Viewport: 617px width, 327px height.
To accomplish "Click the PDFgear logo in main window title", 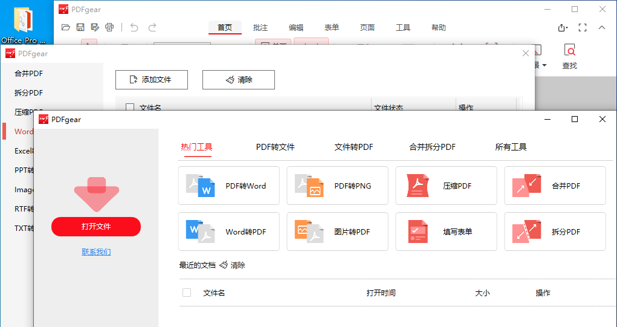I will pos(63,10).
